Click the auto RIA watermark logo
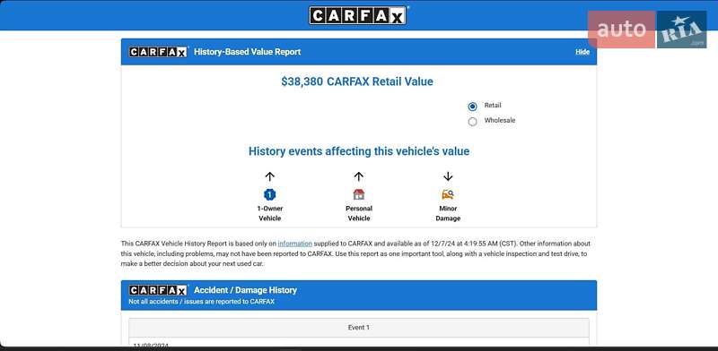 point(647,30)
